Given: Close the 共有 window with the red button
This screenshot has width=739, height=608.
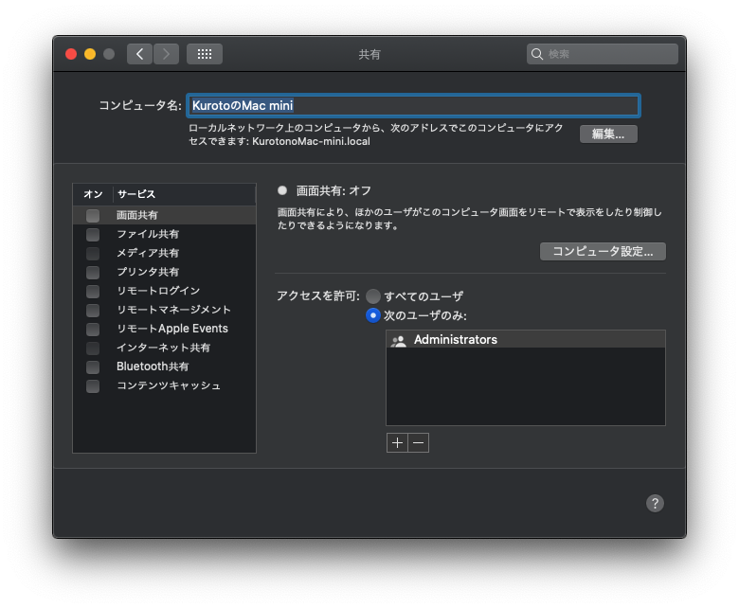Looking at the screenshot, I should tap(71, 54).
